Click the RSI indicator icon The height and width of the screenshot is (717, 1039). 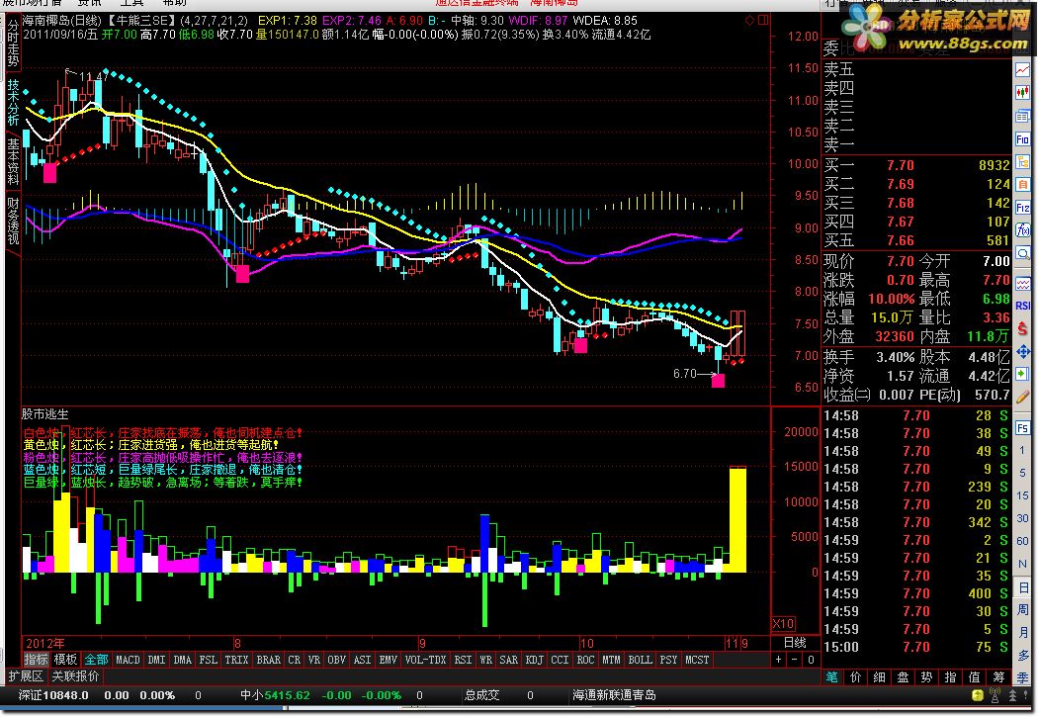pos(1022,306)
